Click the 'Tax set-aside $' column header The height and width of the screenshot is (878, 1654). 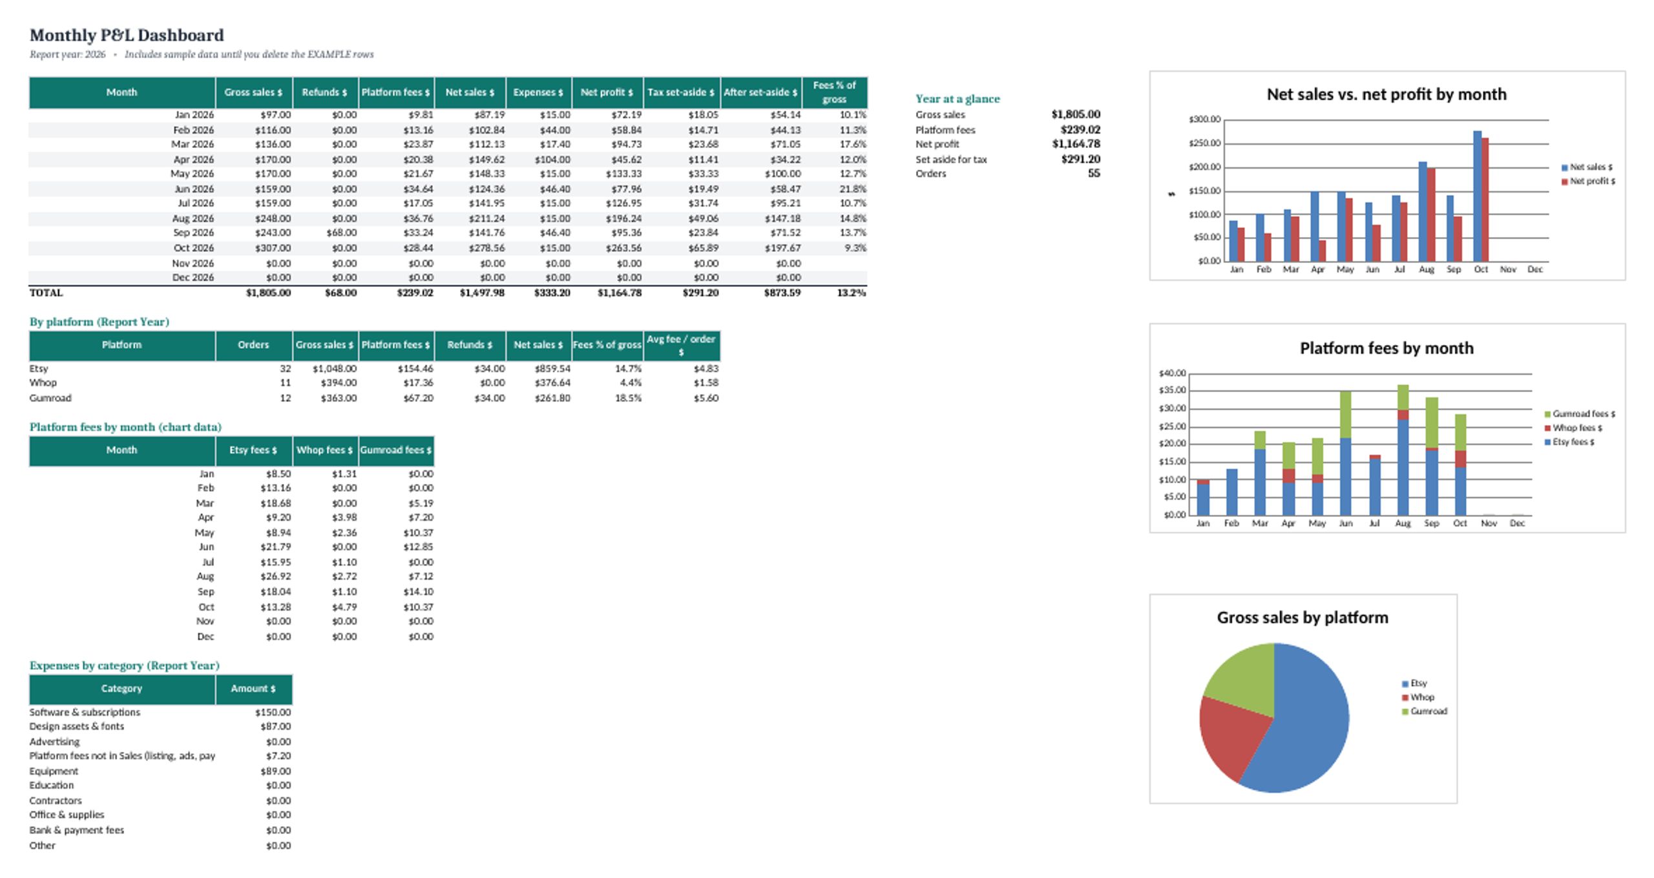pyautogui.click(x=681, y=92)
